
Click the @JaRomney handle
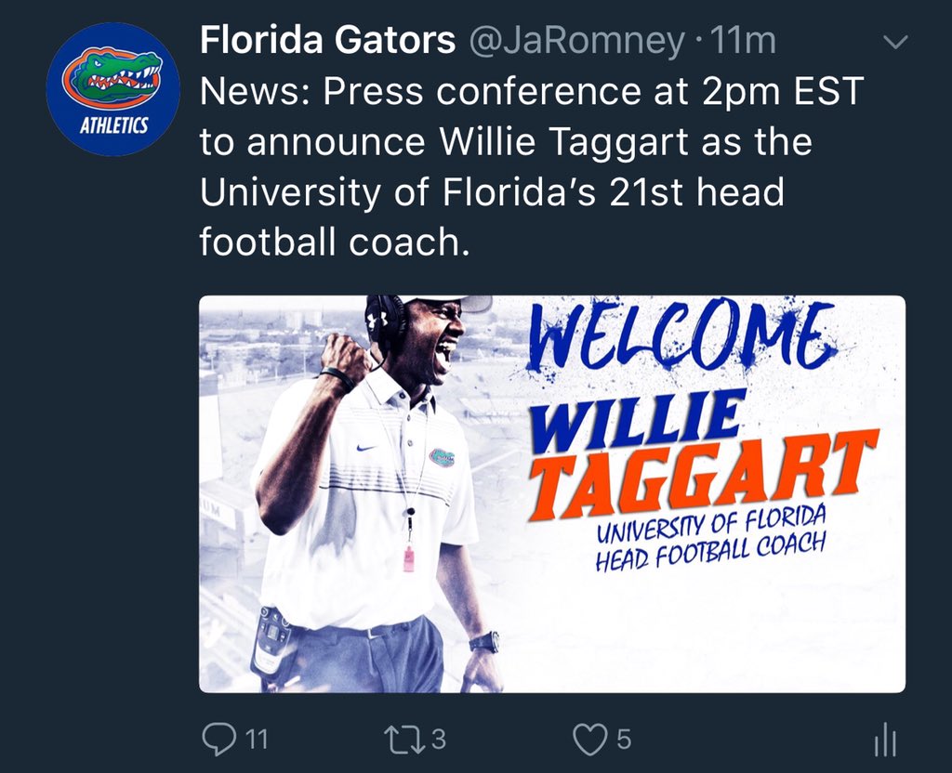pos(575,41)
